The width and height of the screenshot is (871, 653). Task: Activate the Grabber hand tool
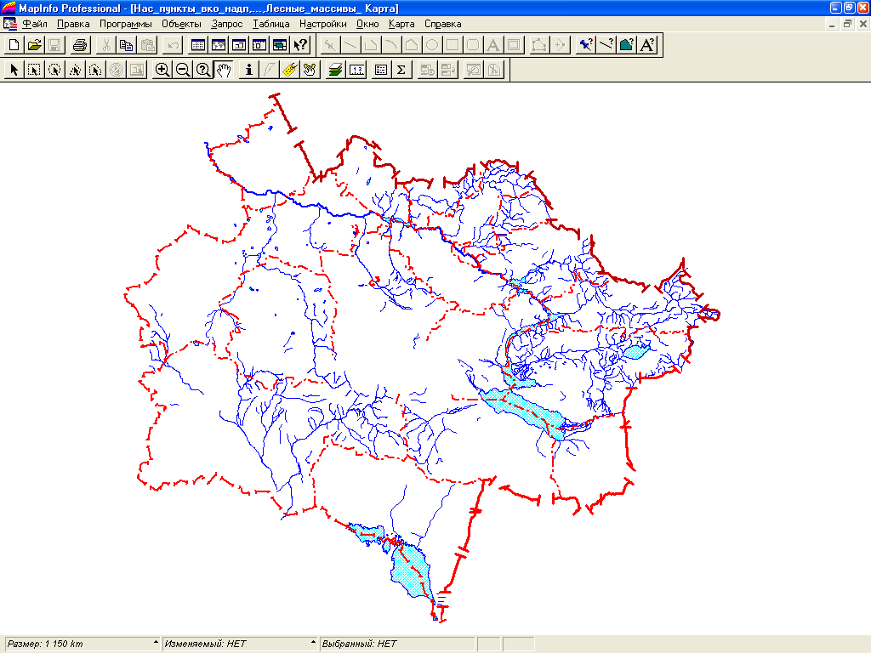pyautogui.click(x=224, y=70)
